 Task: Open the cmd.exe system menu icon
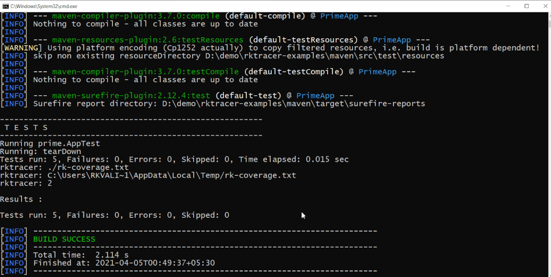click(x=5, y=6)
